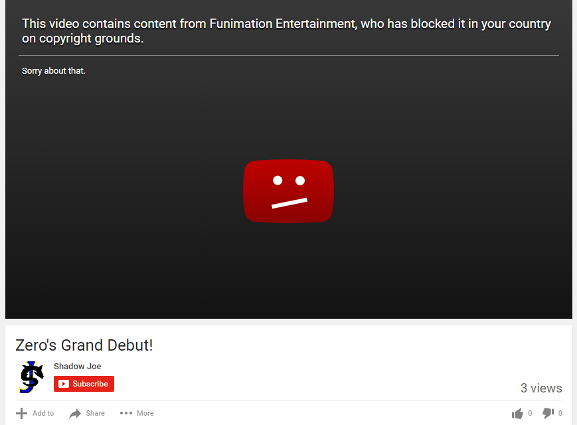Open the Add to playlist menu label
The height and width of the screenshot is (425, 577).
point(43,413)
